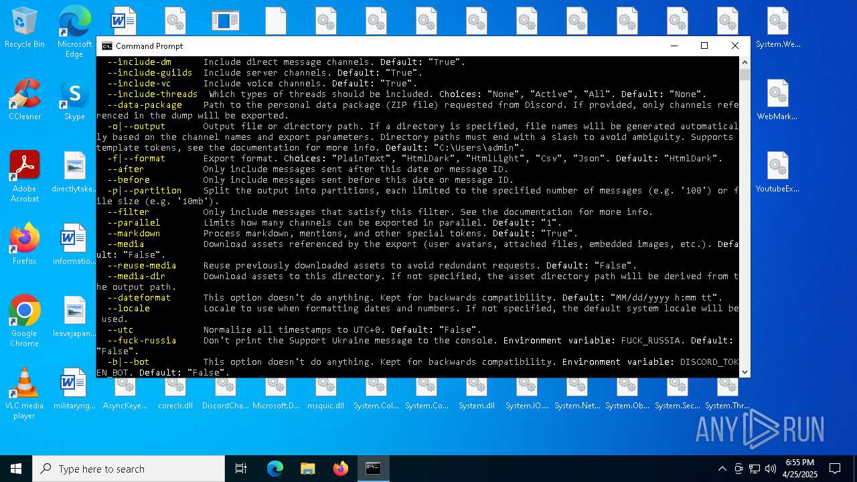The height and width of the screenshot is (482, 857).
Task: Launch Skype from the desktop
Action: [x=74, y=100]
